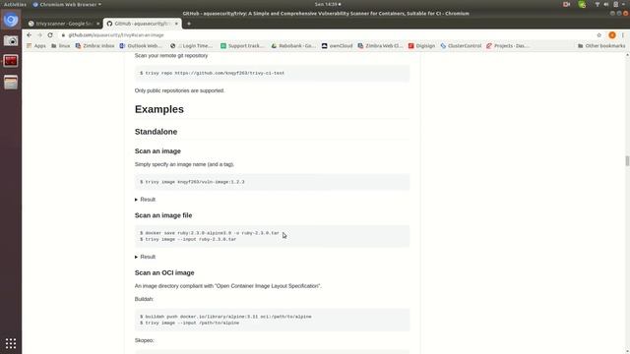
Task: Open the Projects - Dashboard bookmark
Action: tap(508, 46)
